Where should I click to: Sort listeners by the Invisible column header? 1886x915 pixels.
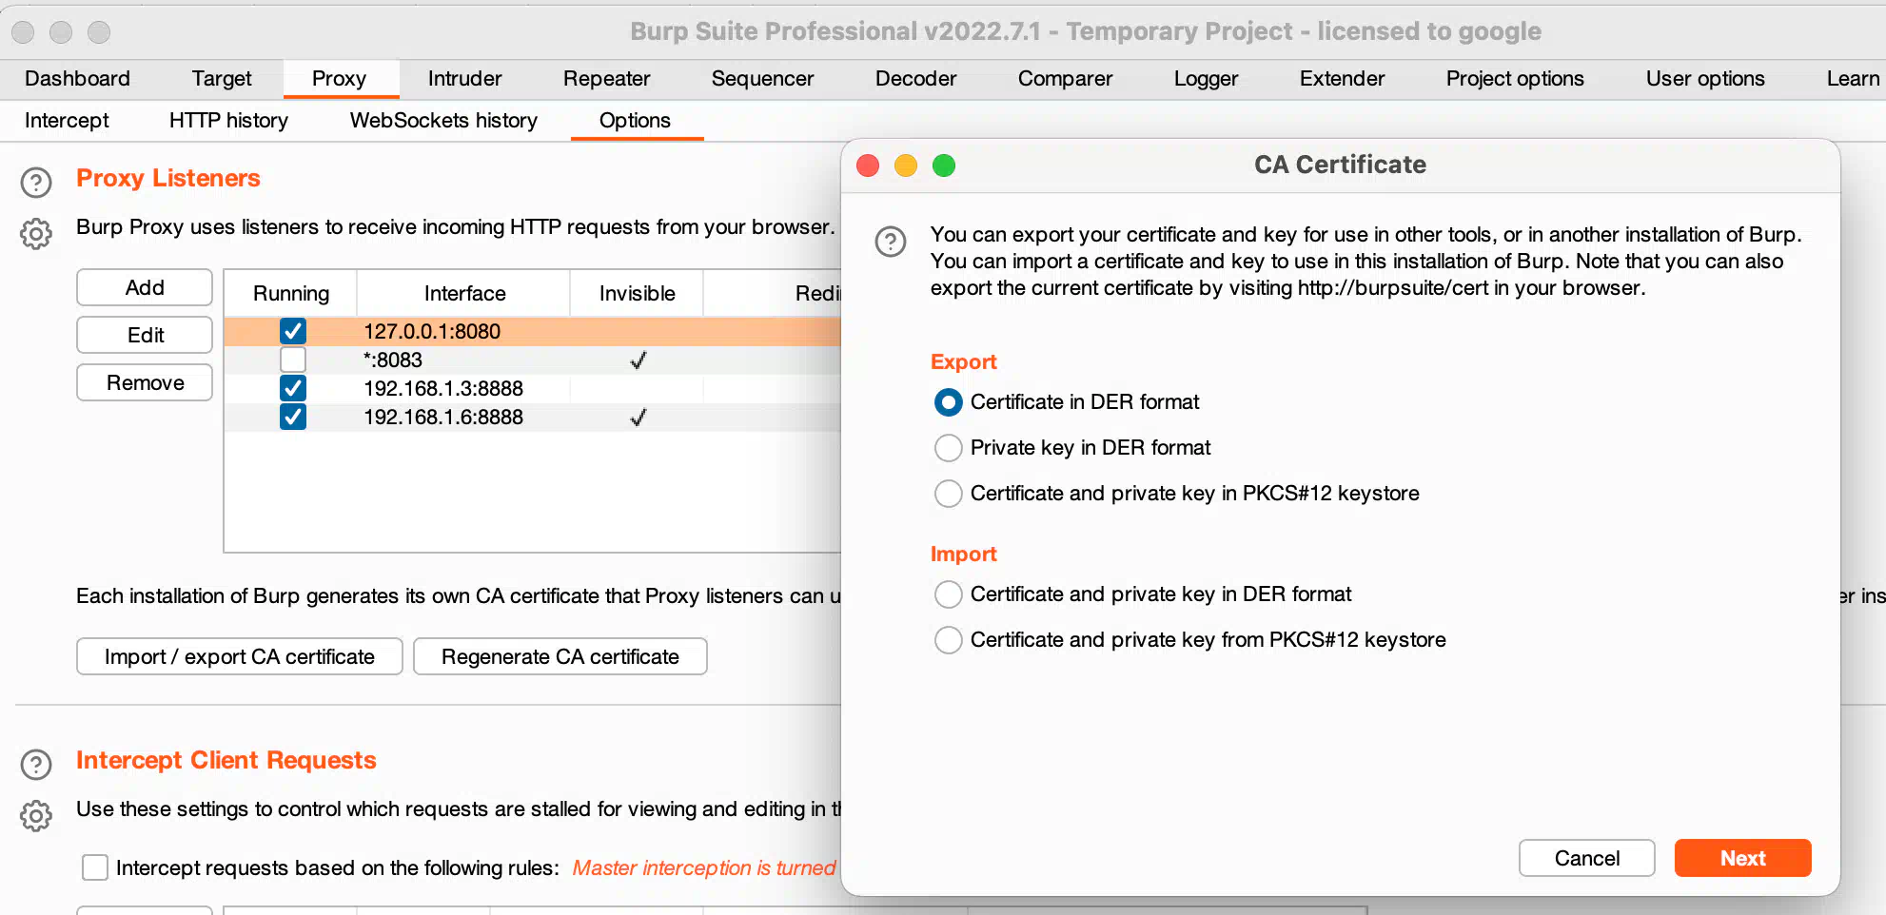[637, 293]
